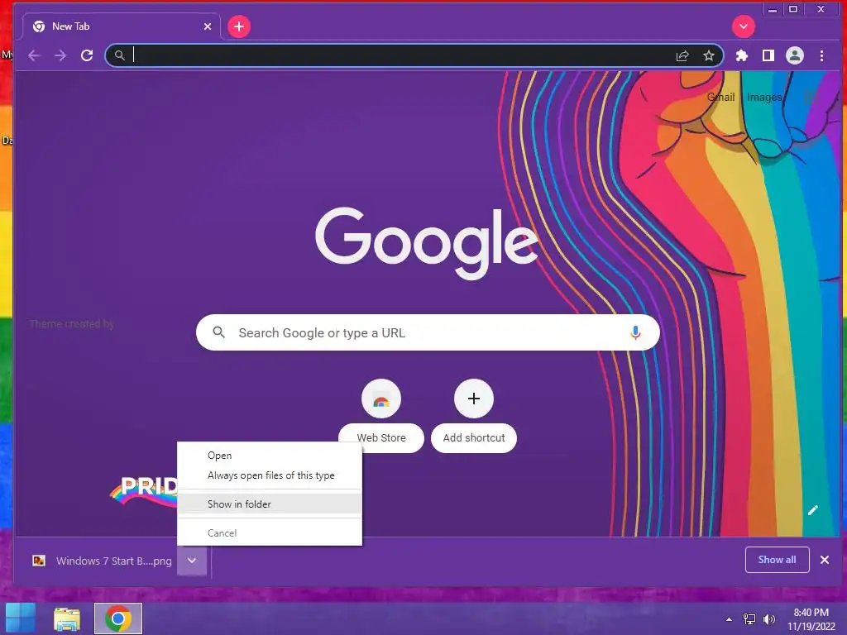The image size is (847, 635).
Task: Open the Web Store shortcut
Action: 381,416
